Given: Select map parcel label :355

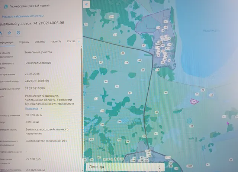Looking at the screenshot, I should (112, 17).
